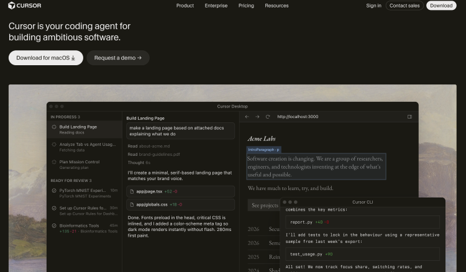Click the browser back arrow icon

[247, 117]
